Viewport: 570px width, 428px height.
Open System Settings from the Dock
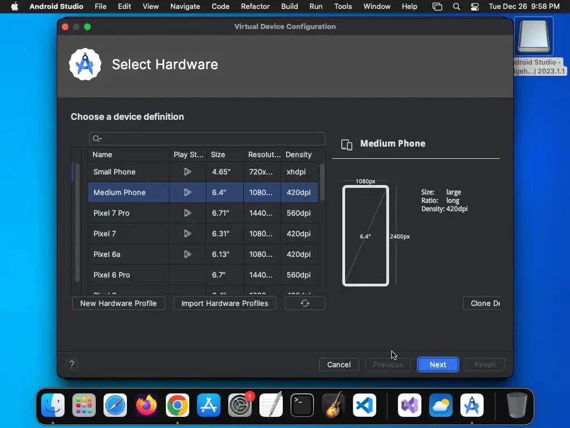240,405
